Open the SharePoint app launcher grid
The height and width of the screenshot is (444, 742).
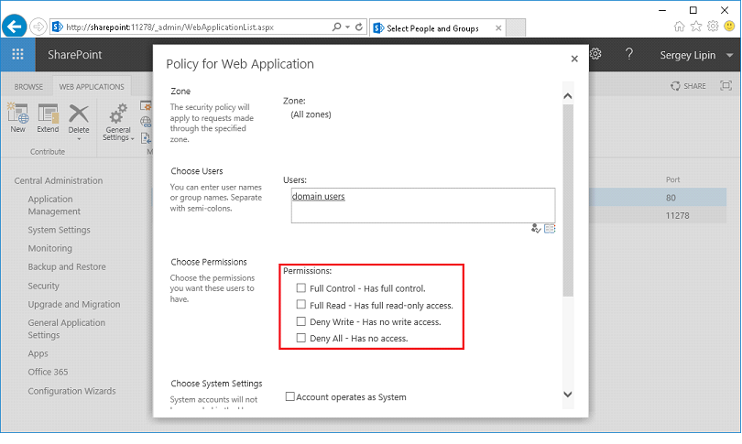tap(18, 55)
